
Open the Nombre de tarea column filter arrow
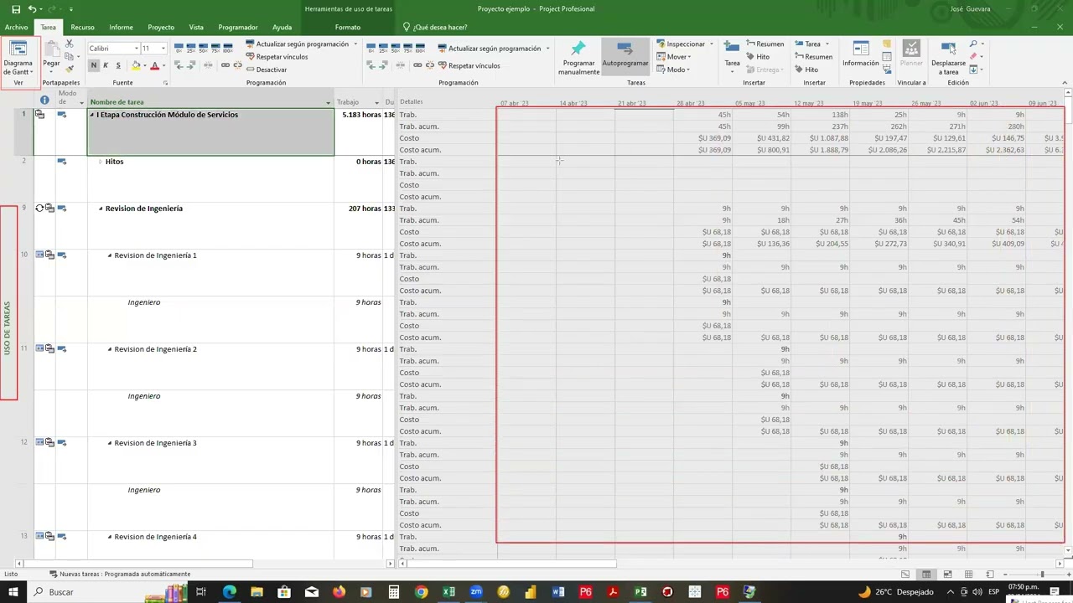[x=328, y=102]
